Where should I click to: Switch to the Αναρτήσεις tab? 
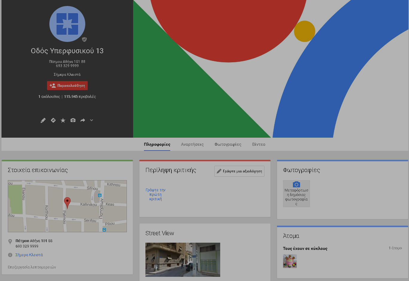tap(192, 145)
